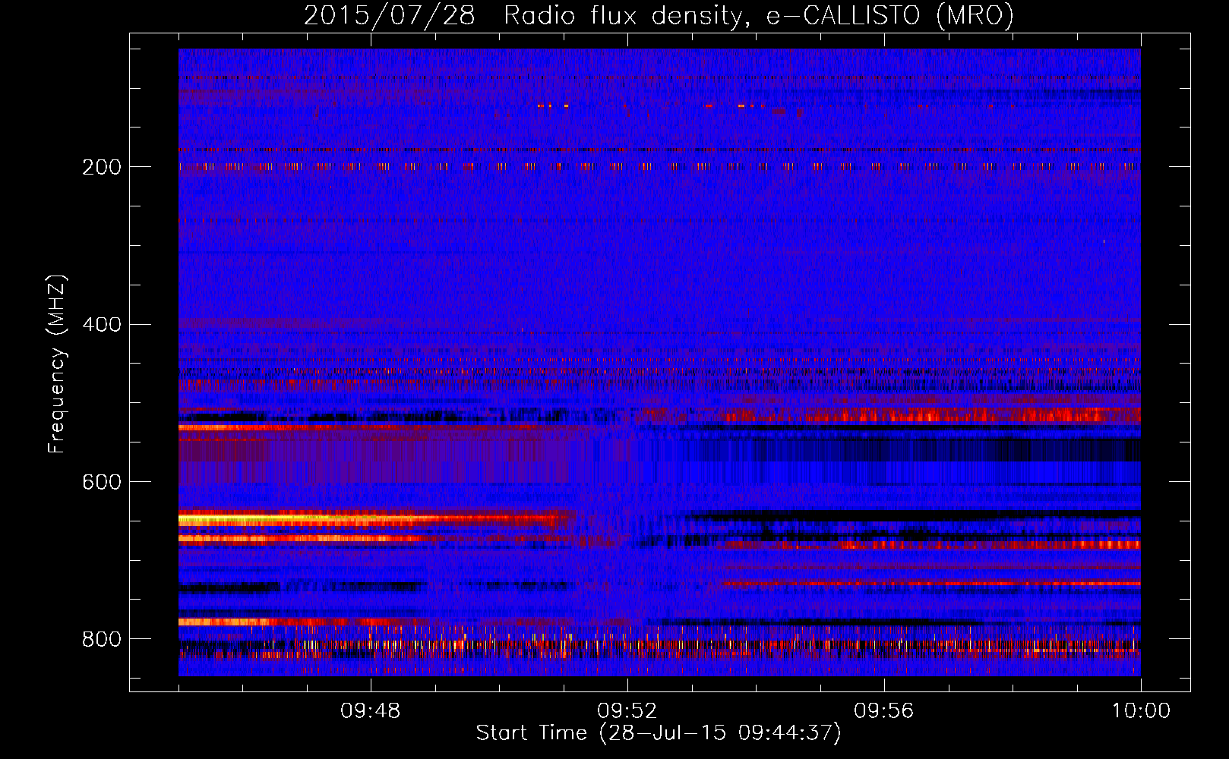Click the 'Frequency (MHZ)' y-axis label
This screenshot has width=1229, height=759.
(56, 364)
